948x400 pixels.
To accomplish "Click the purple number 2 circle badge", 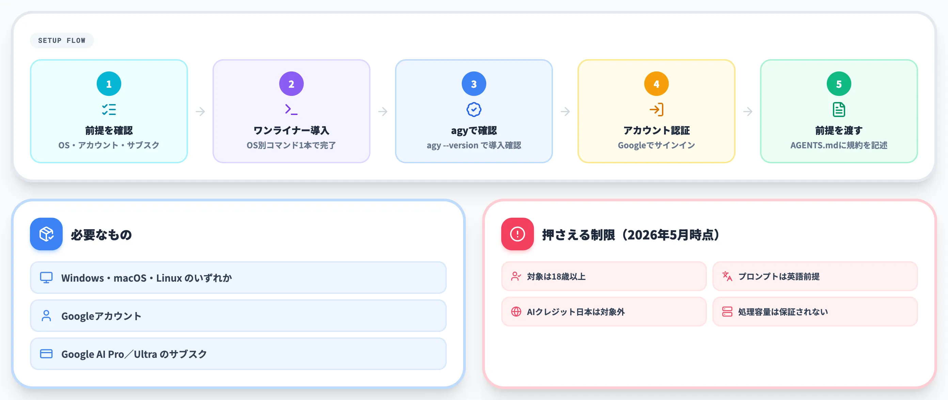I will click(x=291, y=84).
